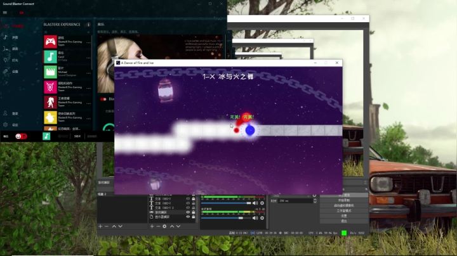Show BlasterX Experience info icon

tap(88, 25)
